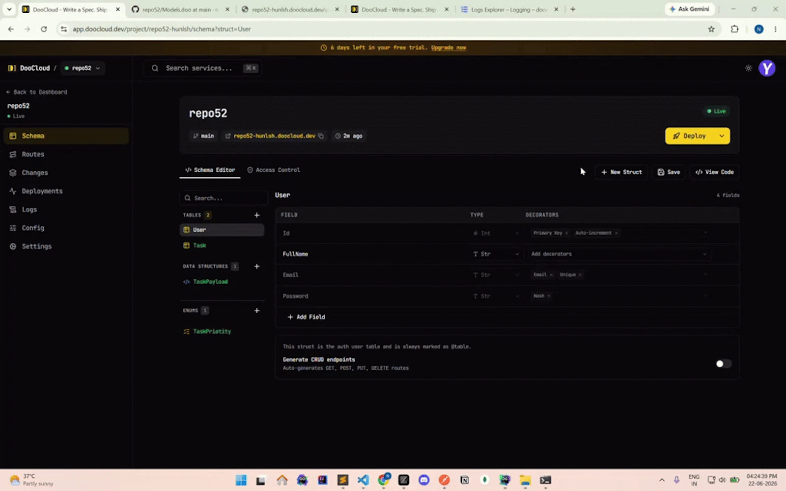The image size is (786, 491).
Task: Remove the Auto-increment decorator
Action: tap(617, 233)
